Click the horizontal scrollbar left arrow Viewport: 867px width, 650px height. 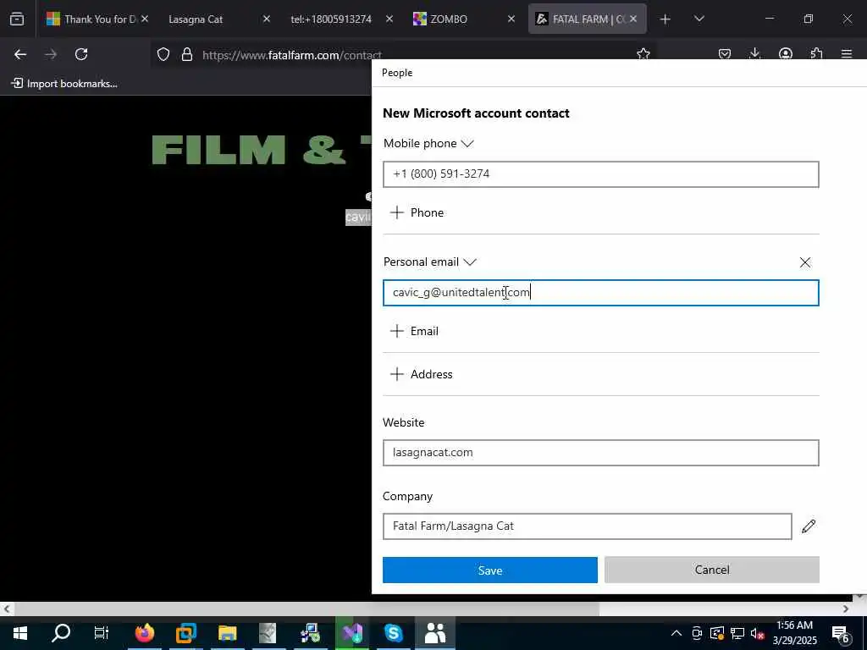[7, 609]
